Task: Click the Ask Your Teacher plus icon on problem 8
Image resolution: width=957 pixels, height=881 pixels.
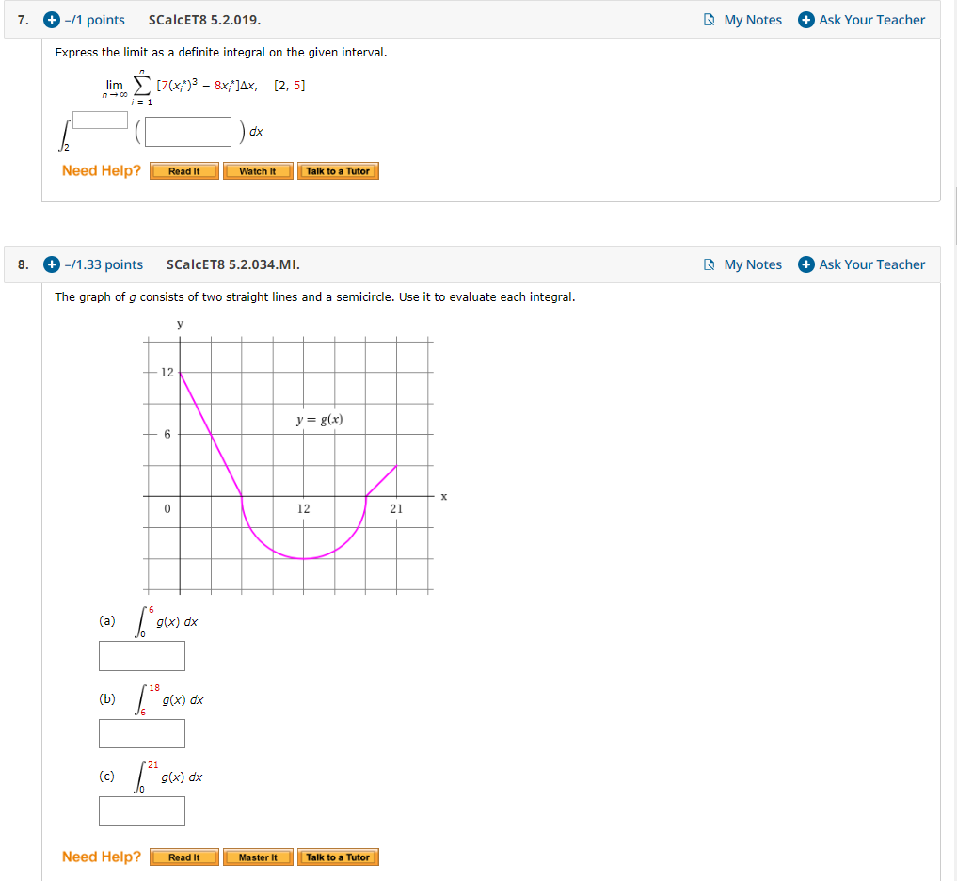Action: (x=806, y=264)
